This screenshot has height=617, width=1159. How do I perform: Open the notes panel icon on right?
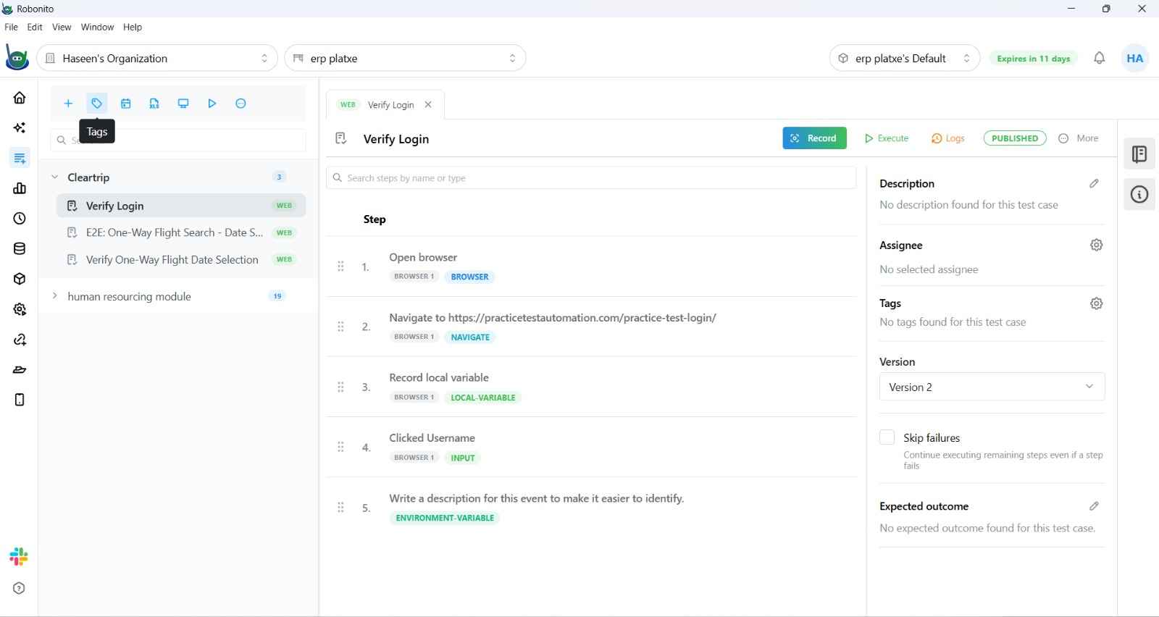coord(1139,154)
